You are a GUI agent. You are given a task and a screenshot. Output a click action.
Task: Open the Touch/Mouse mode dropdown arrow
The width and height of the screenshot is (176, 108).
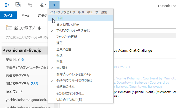tap(46, 5)
